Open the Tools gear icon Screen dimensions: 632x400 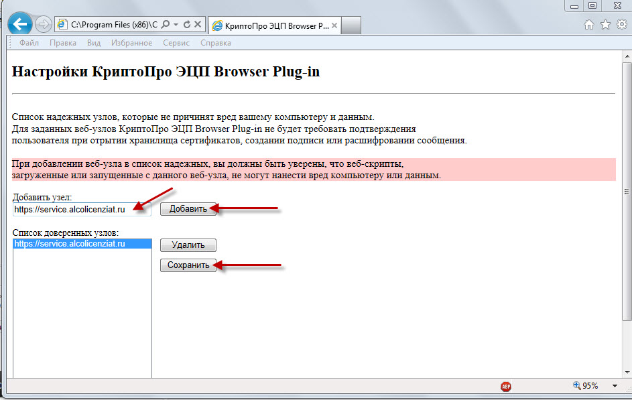tap(621, 25)
